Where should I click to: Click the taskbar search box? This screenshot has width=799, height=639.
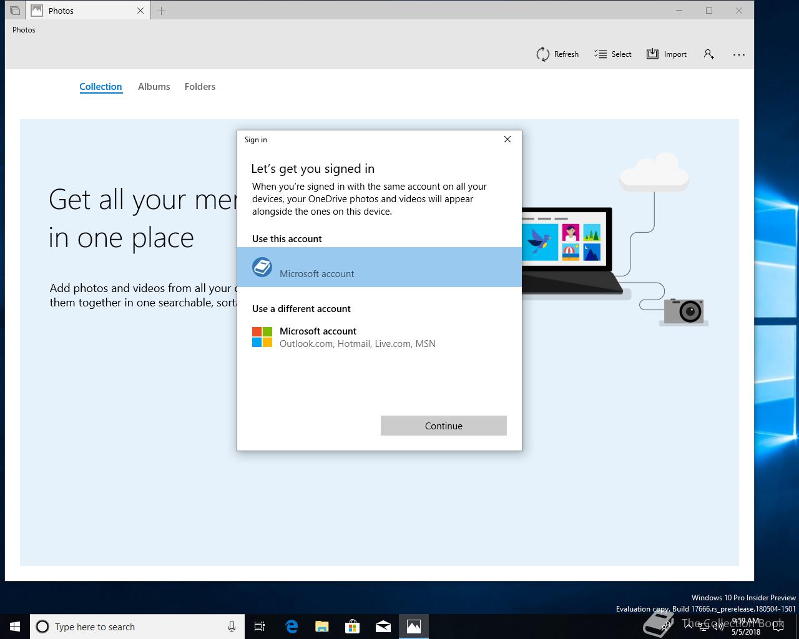tap(137, 627)
